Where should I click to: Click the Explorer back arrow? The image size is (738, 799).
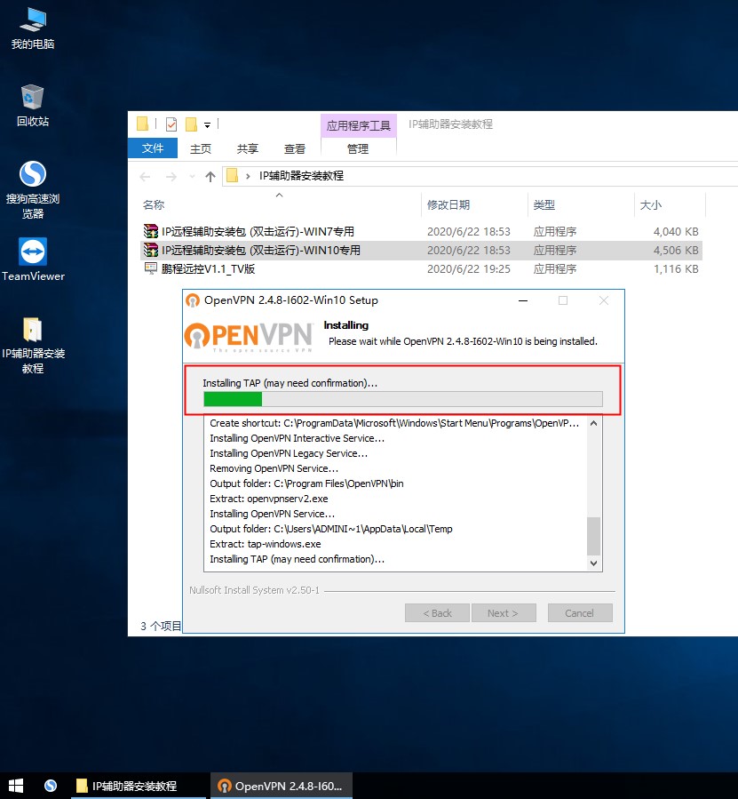click(x=145, y=177)
